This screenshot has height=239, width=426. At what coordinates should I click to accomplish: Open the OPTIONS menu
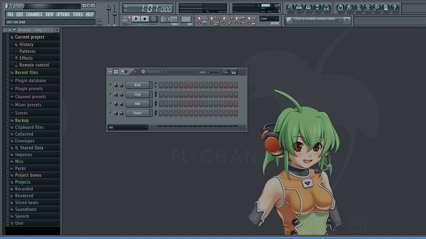(x=63, y=14)
